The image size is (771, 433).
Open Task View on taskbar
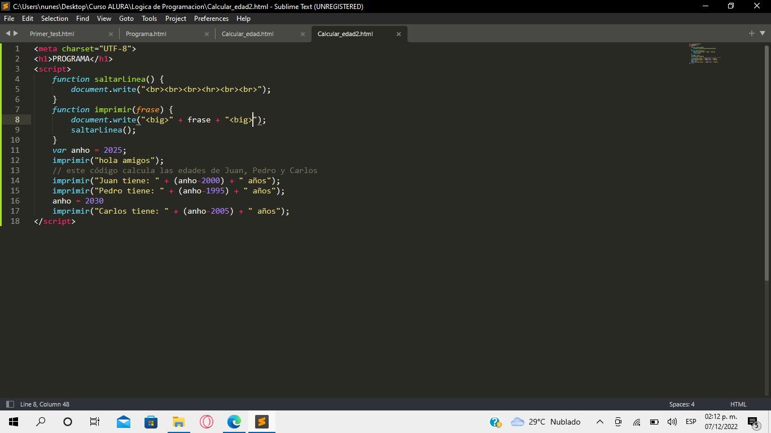pos(95,422)
